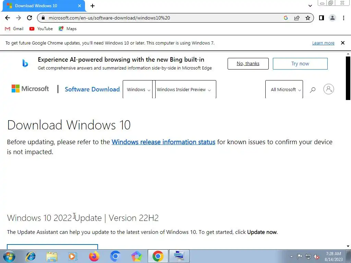
Task: Open the Windows release information status link
Action: point(164,142)
